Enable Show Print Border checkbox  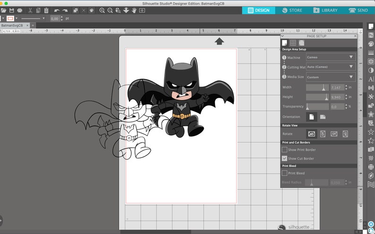(284, 149)
